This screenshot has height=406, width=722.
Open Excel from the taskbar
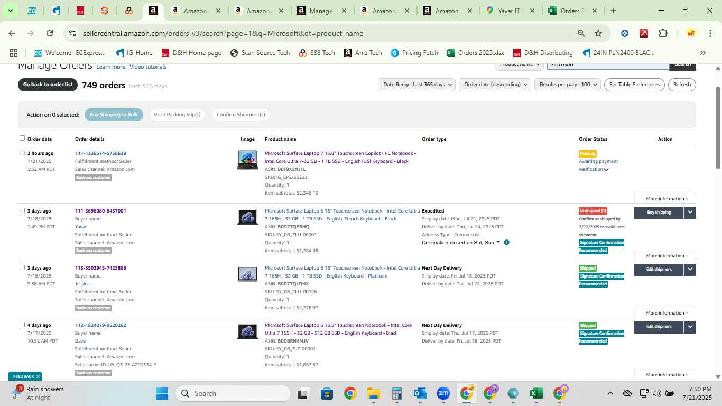(x=536, y=393)
